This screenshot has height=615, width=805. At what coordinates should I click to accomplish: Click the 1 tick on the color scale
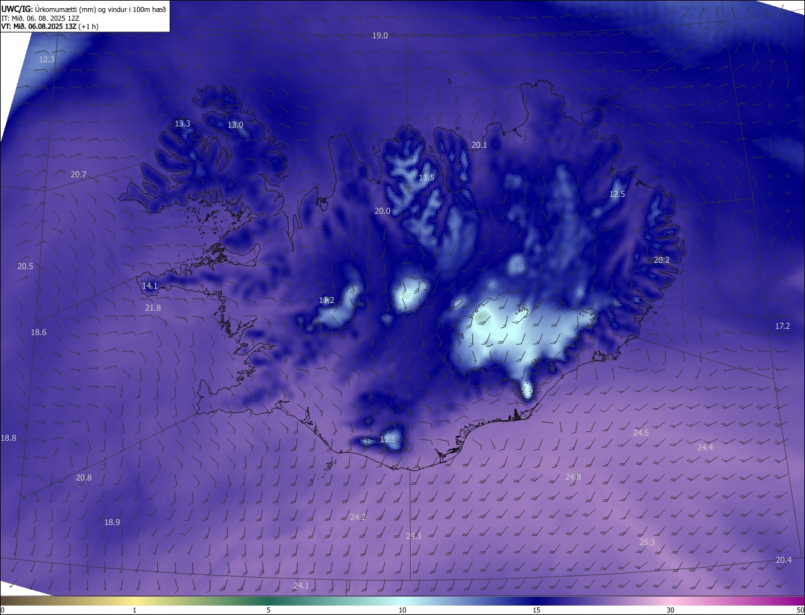135,610
